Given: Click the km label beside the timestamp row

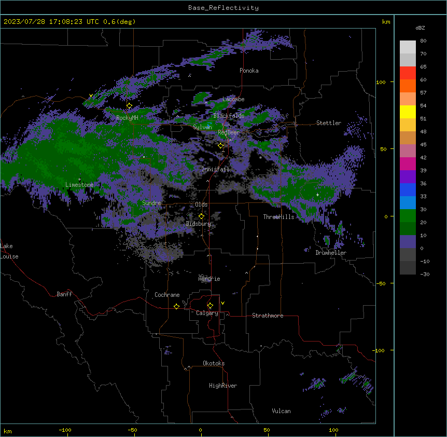Looking at the screenshot, I should click(x=386, y=22).
